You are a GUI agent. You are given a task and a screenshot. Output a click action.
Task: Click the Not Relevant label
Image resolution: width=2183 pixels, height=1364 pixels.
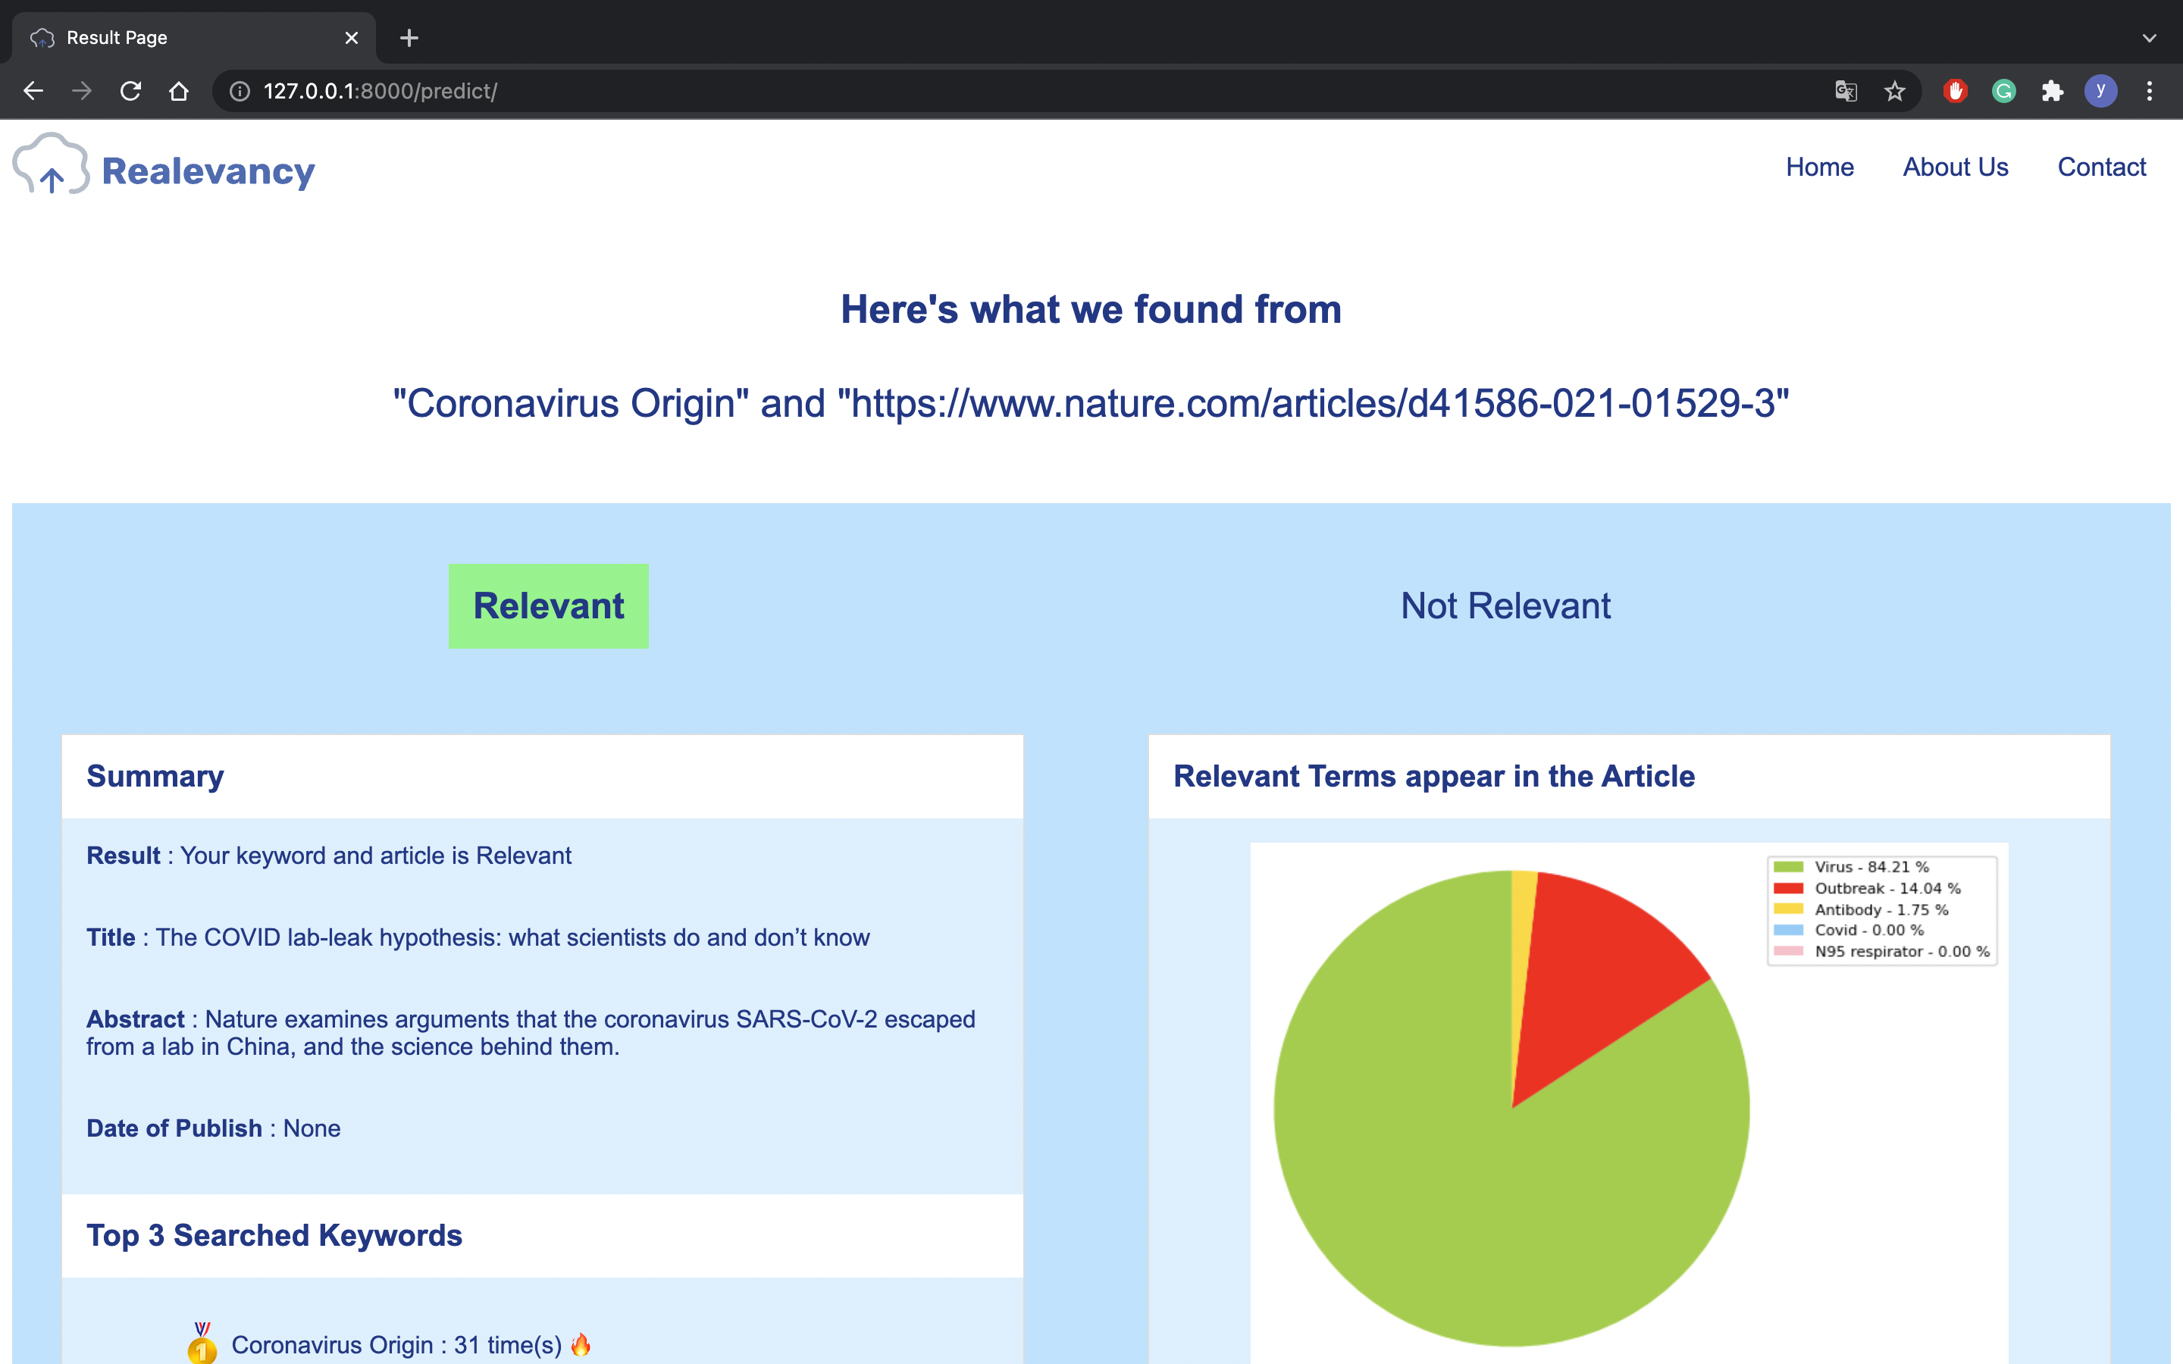[x=1505, y=606]
